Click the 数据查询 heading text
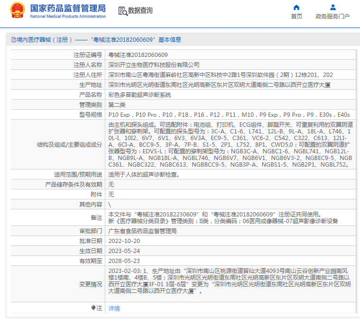Screen dimensions: 360x319 click(x=140, y=10)
